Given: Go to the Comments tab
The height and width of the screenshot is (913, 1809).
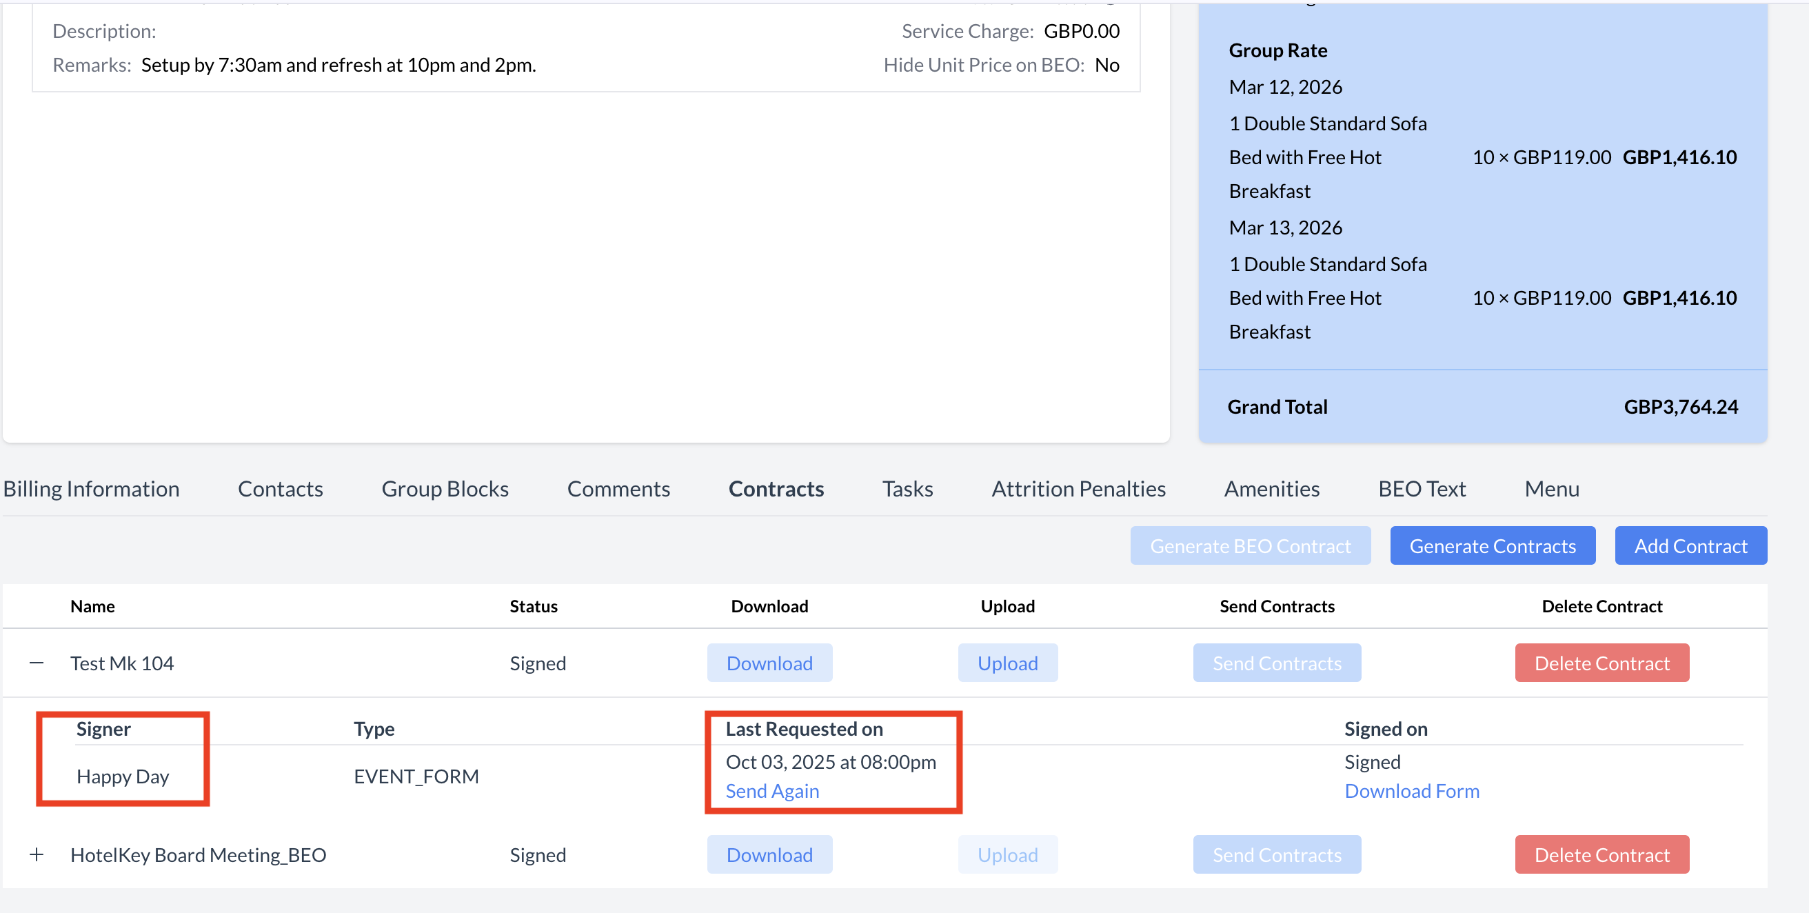Looking at the screenshot, I should [618, 488].
